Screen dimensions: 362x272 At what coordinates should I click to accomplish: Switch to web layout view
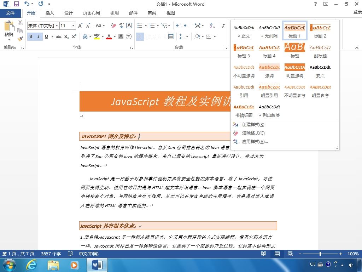pos(291,254)
